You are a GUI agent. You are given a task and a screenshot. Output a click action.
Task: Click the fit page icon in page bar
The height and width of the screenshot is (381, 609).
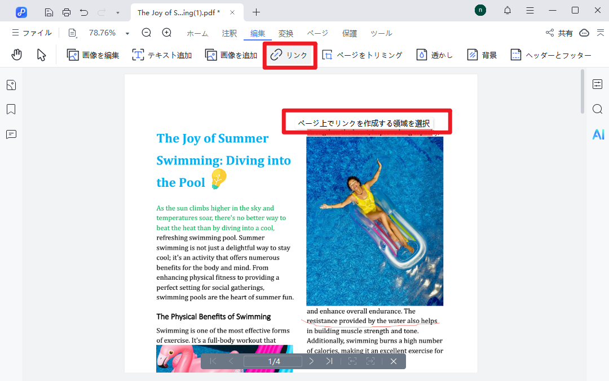(370, 361)
